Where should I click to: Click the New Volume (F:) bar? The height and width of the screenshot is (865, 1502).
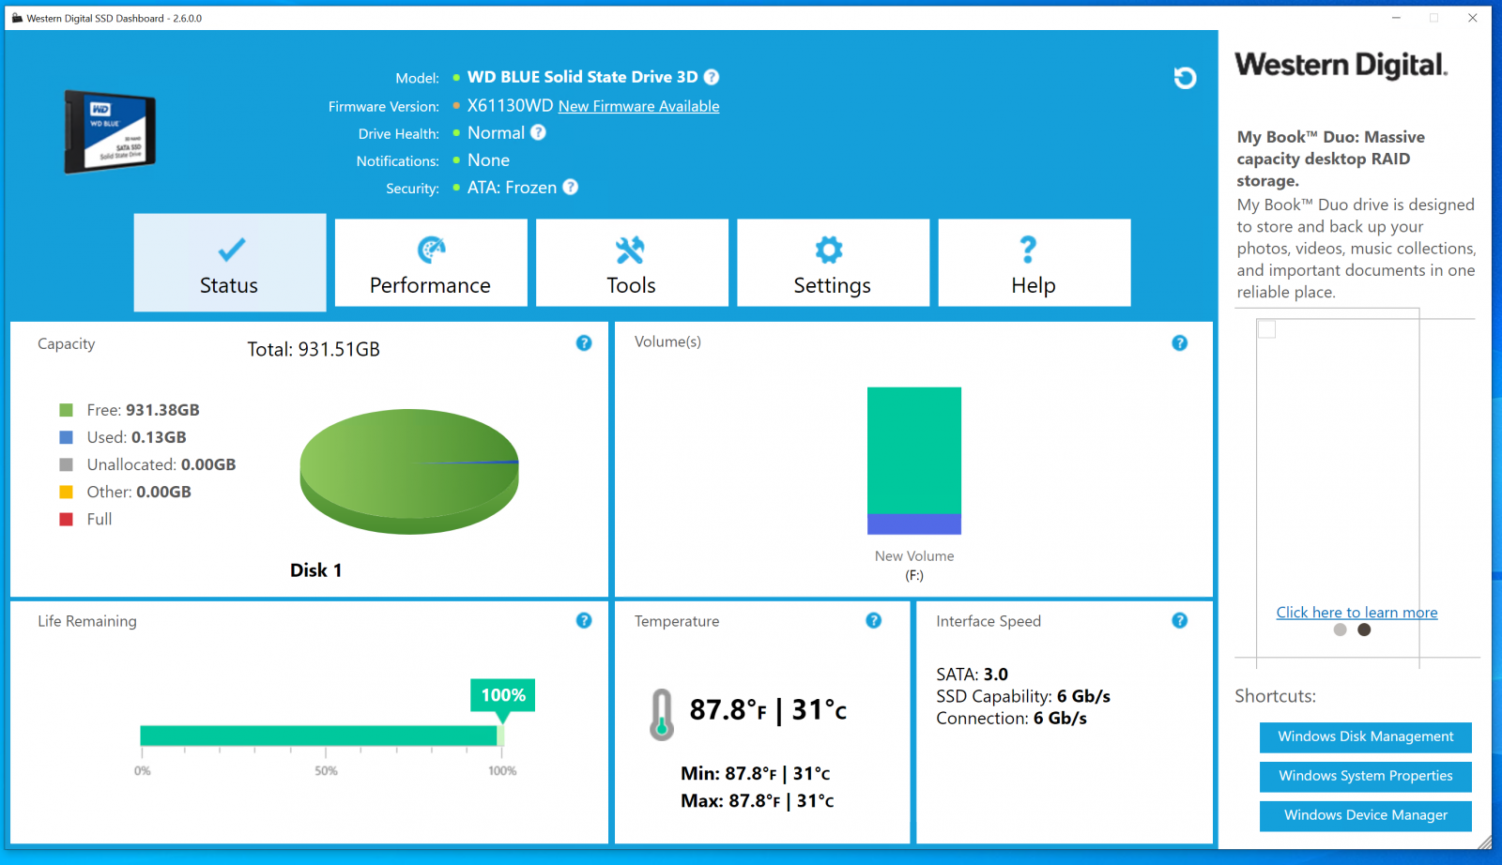tap(913, 461)
